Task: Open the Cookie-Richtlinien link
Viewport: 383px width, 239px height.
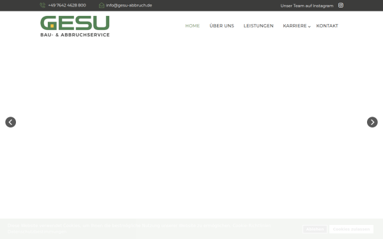Action: coord(252,226)
